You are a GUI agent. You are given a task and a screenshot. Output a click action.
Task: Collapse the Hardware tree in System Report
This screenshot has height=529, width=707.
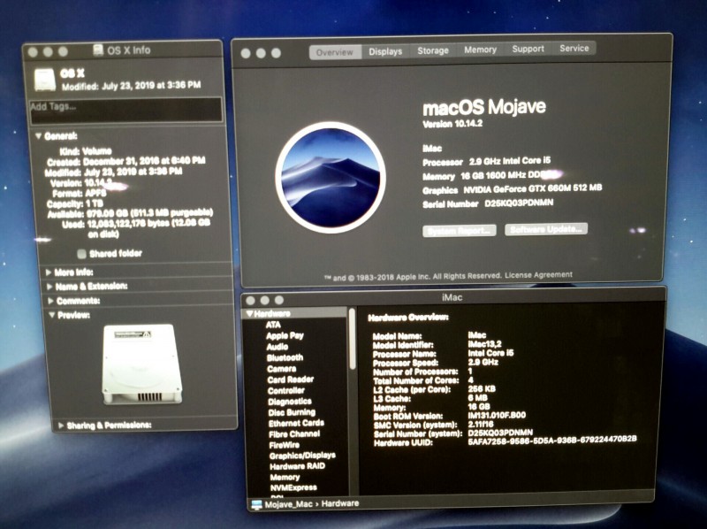[x=249, y=313]
